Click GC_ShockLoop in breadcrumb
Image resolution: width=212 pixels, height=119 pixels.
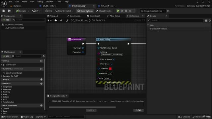79,20
